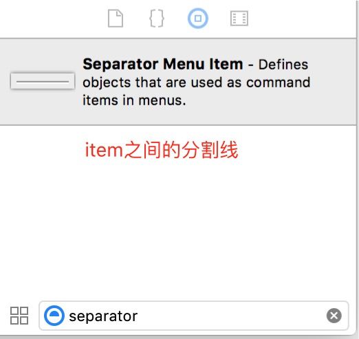Click the word "Defines" in the description
Image resolution: width=359 pixels, height=339 pixels.
pos(283,65)
